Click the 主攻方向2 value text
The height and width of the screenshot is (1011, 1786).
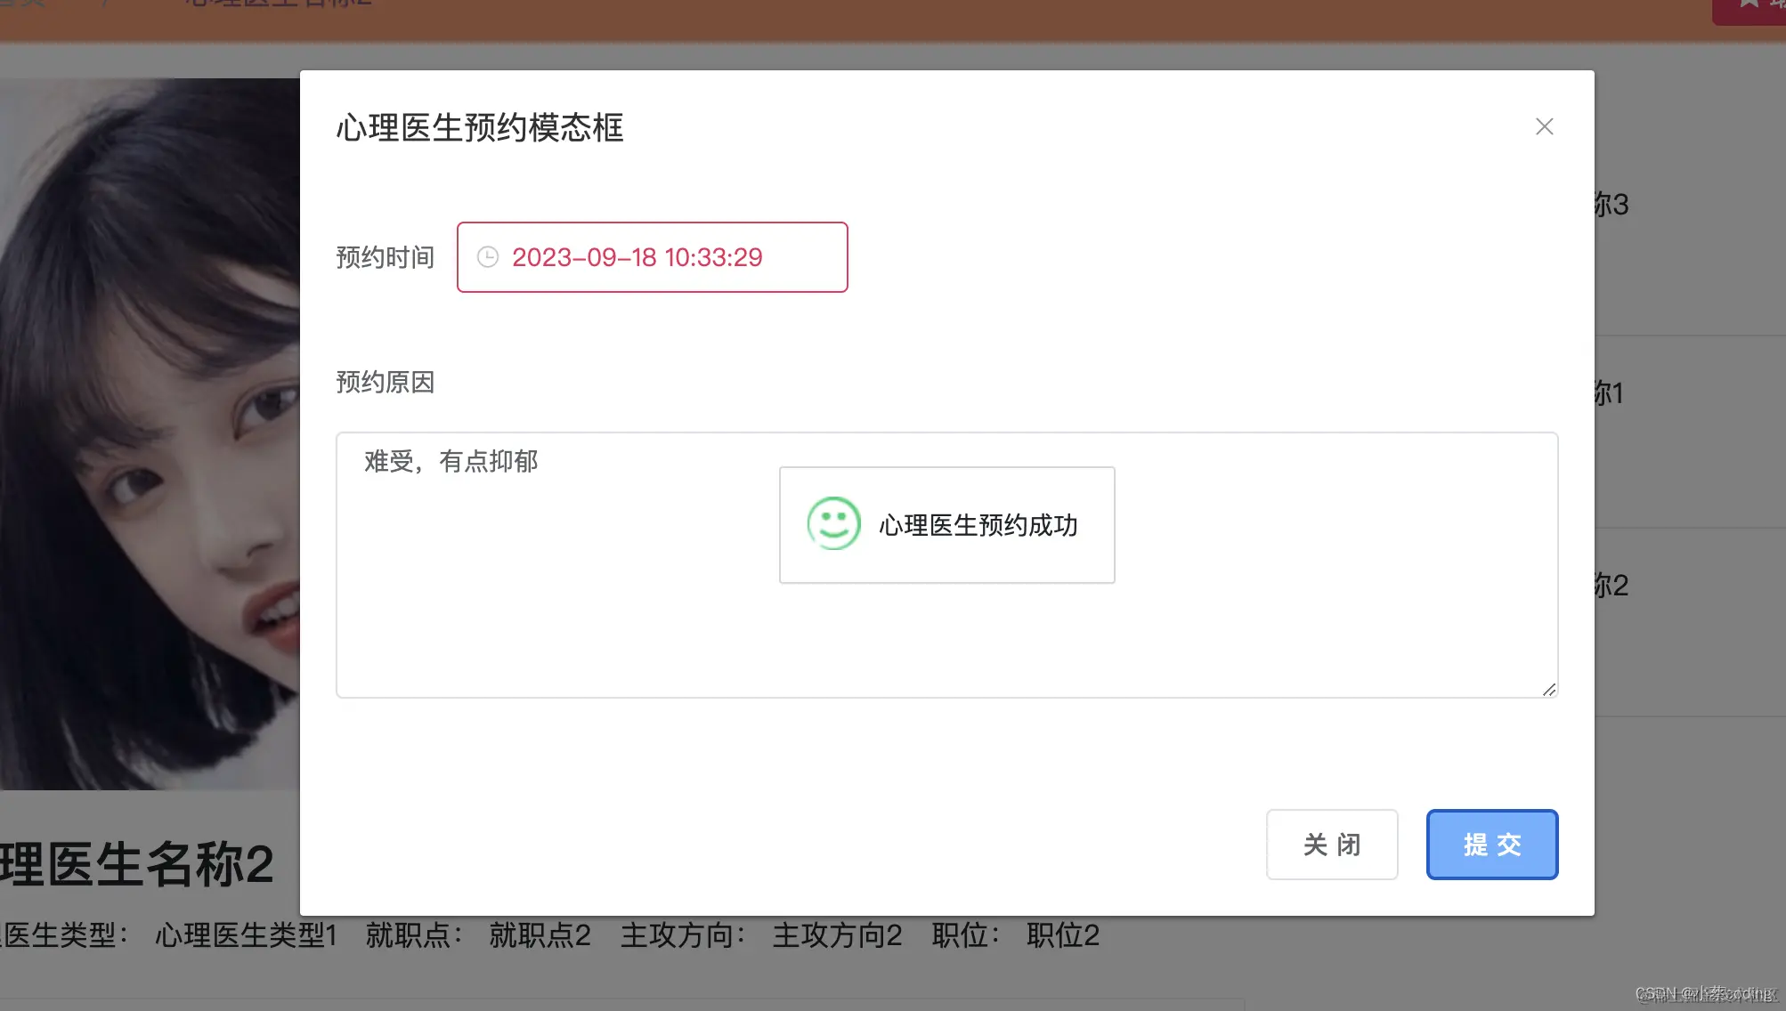coord(837,935)
